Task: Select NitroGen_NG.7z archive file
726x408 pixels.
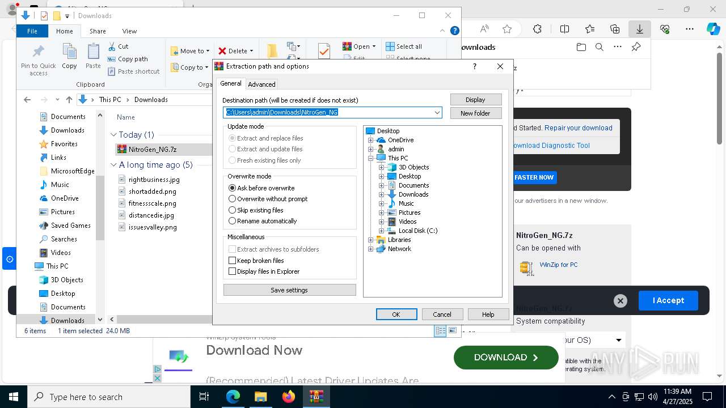Action: coord(152,150)
